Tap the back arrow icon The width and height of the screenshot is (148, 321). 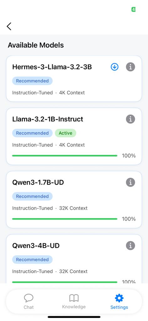(x=9, y=26)
